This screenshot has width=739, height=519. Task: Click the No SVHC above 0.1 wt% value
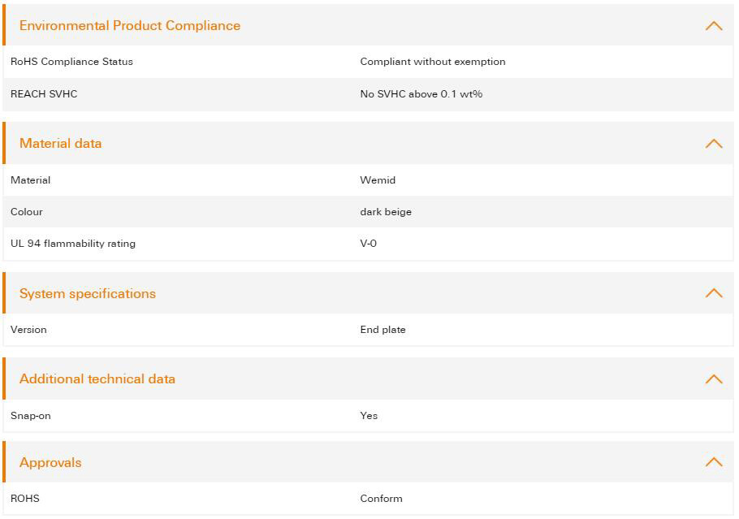coord(421,93)
